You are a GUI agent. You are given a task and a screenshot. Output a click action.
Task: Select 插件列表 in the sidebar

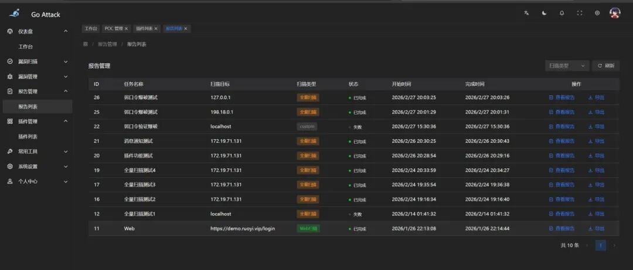(x=28, y=137)
